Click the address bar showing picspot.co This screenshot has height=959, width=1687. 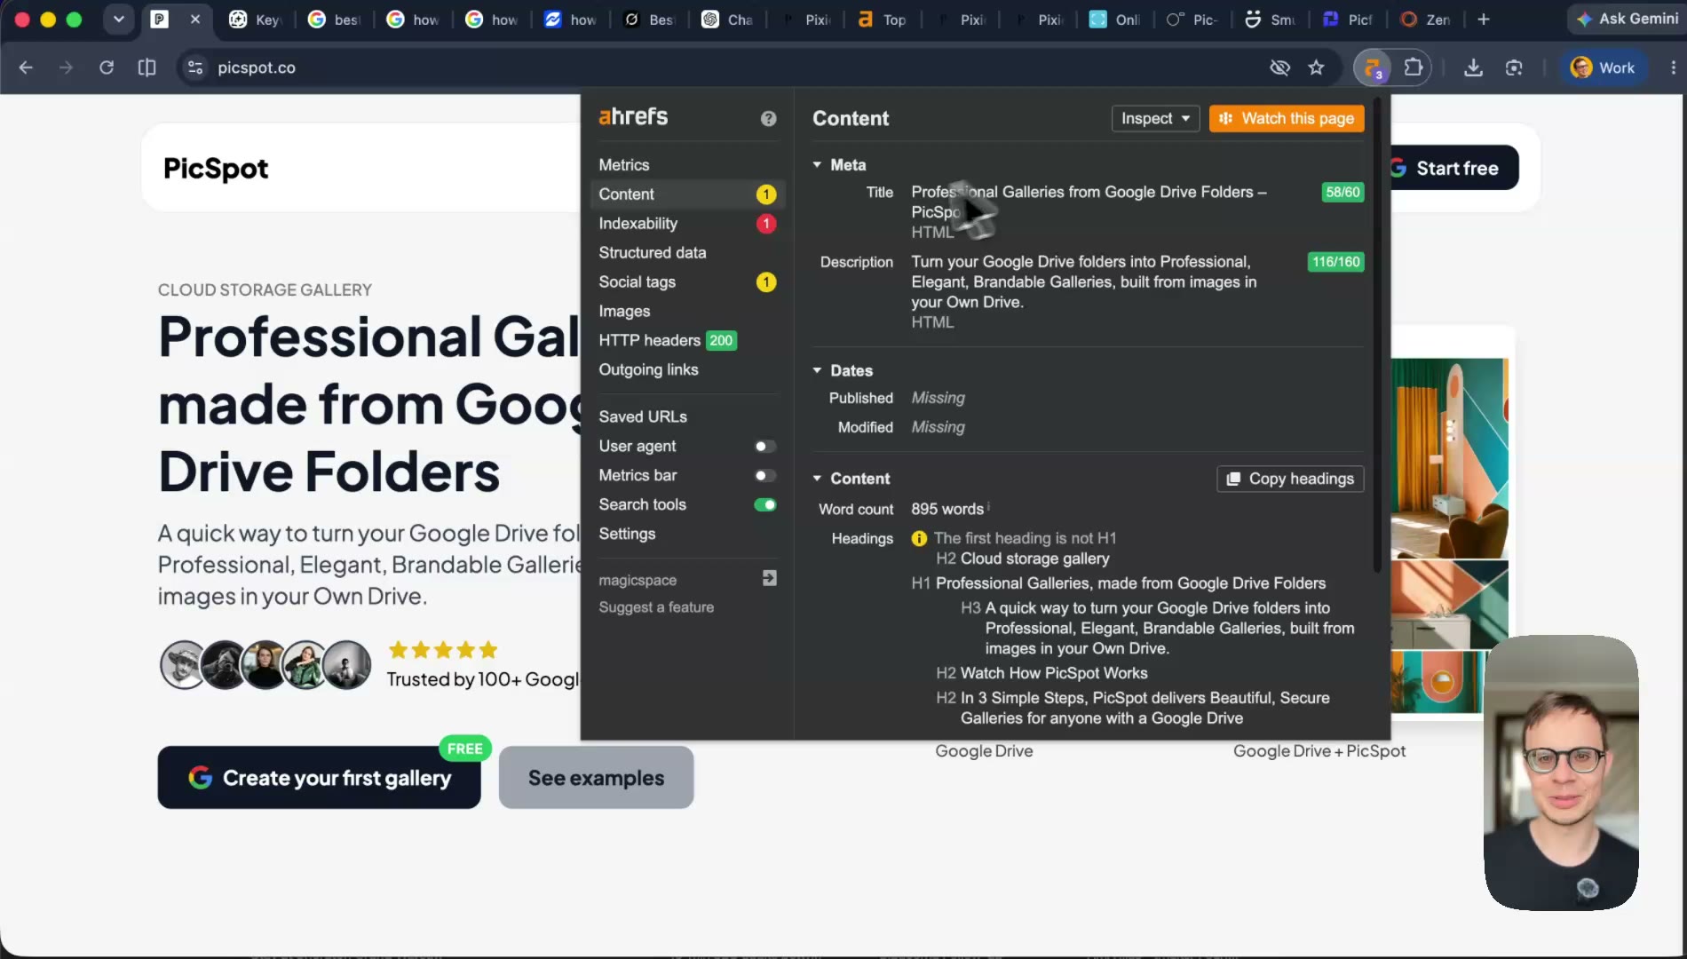pyautogui.click(x=728, y=67)
